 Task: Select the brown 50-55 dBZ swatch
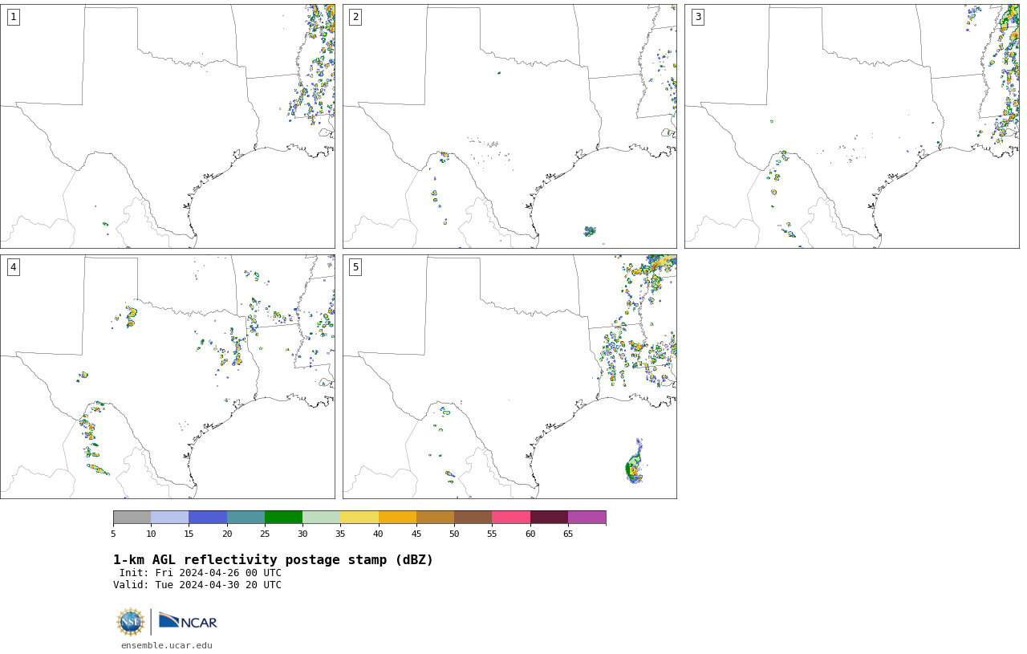tap(473, 518)
